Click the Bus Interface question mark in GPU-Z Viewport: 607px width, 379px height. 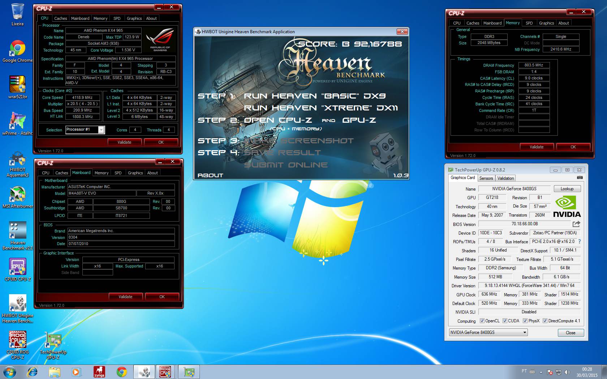(580, 241)
